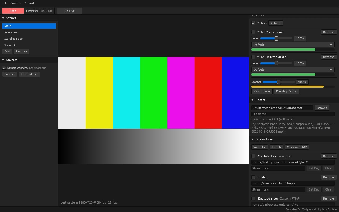Viewport: 339px width, 212px height.
Task: Select the Interview scene
Action: (29, 32)
